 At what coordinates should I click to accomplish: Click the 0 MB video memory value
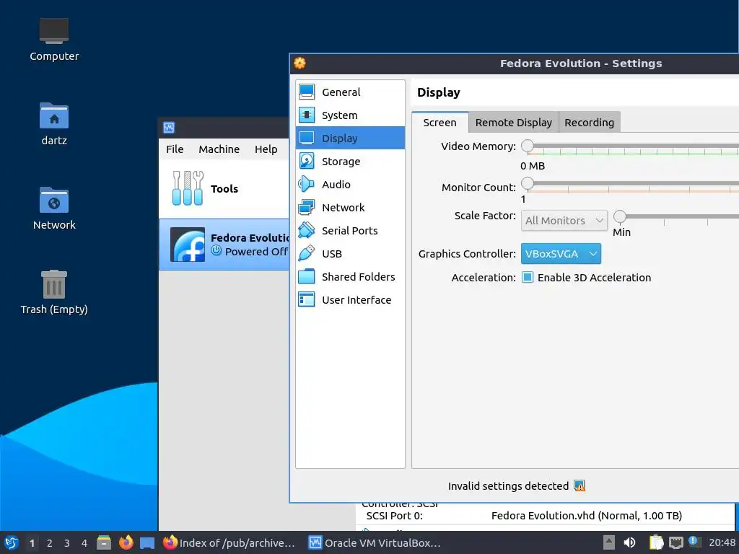[533, 166]
